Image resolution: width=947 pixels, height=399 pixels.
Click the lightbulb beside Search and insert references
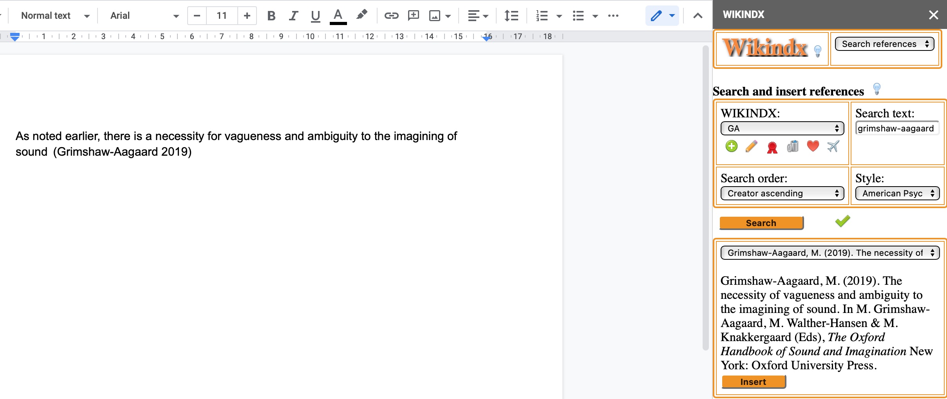[x=877, y=89]
